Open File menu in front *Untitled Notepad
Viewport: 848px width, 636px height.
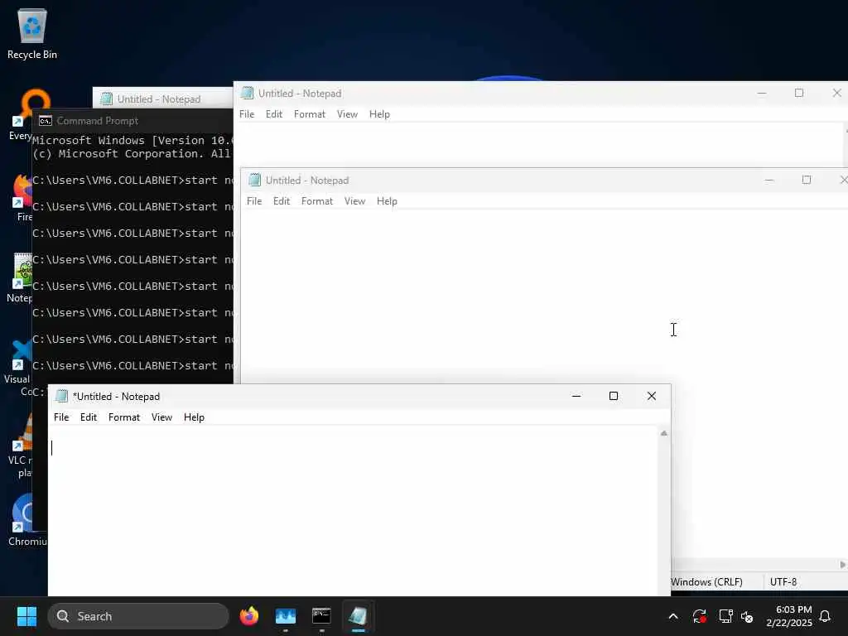click(x=61, y=417)
